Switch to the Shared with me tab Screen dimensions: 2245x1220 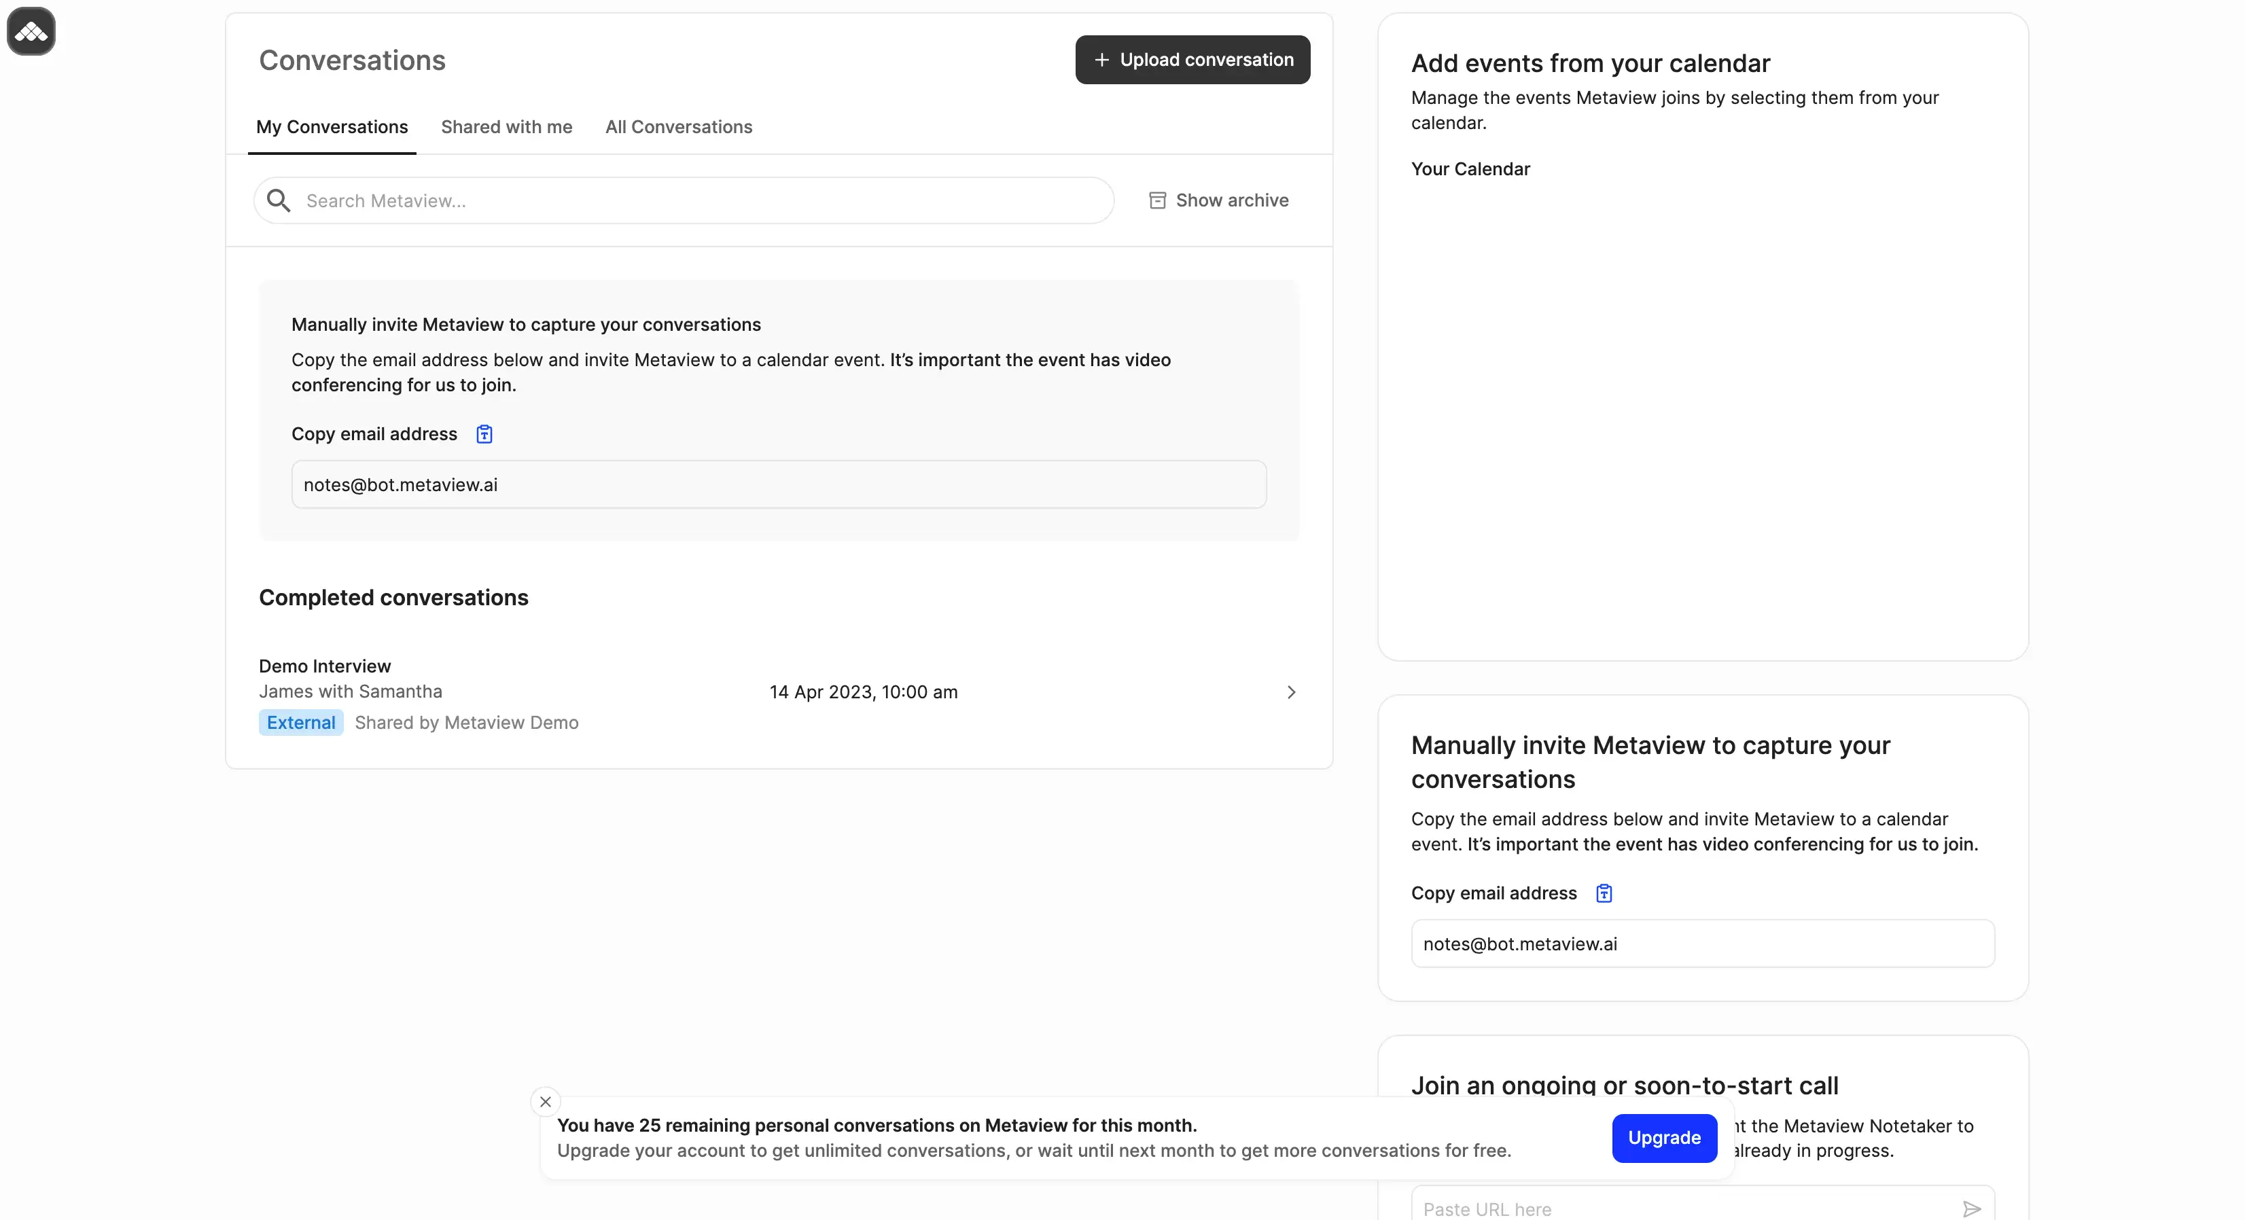click(x=506, y=127)
